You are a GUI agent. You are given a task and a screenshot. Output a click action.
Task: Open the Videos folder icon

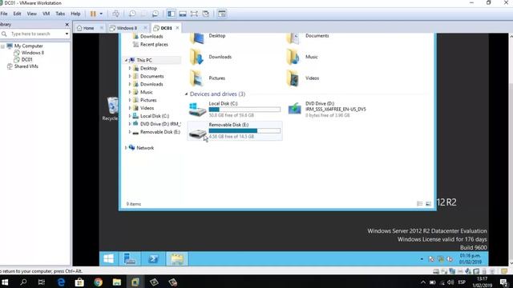[293, 78]
